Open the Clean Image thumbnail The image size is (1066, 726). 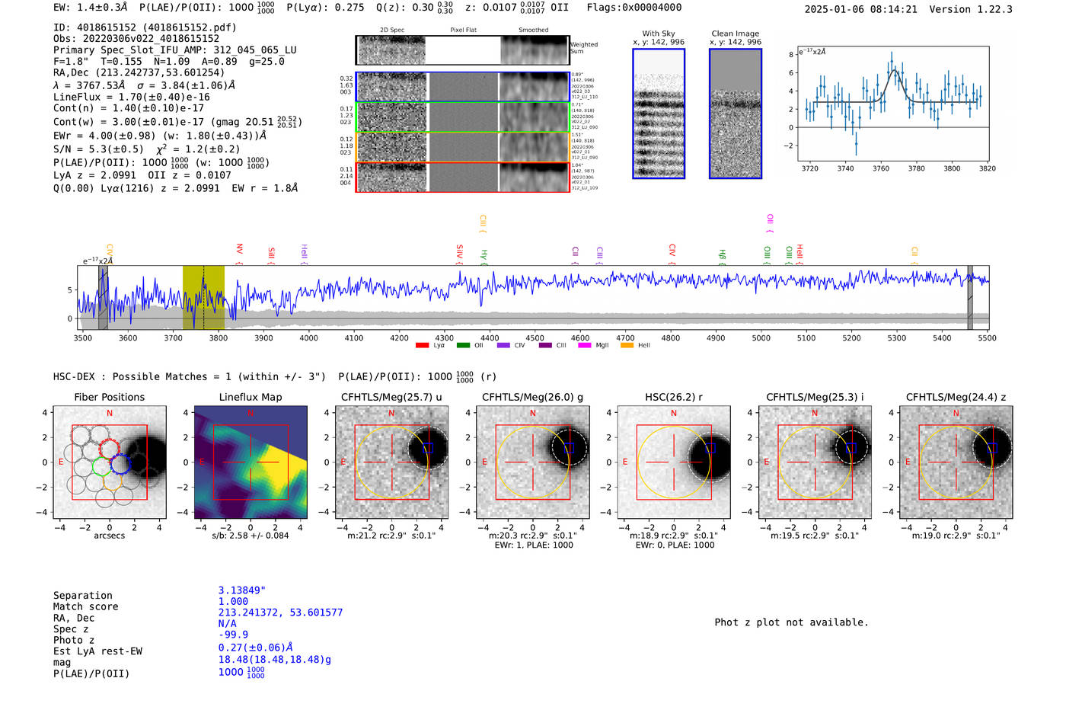[x=736, y=114]
